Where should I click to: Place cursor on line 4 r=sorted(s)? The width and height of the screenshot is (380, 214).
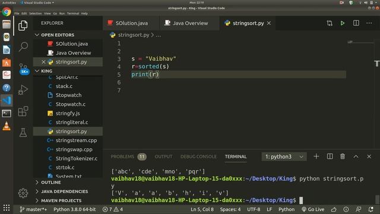[x=150, y=67]
